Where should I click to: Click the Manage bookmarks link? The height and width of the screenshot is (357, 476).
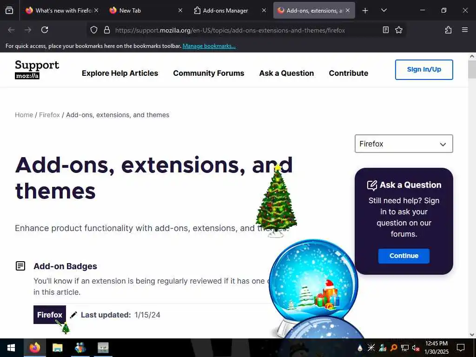(x=209, y=46)
